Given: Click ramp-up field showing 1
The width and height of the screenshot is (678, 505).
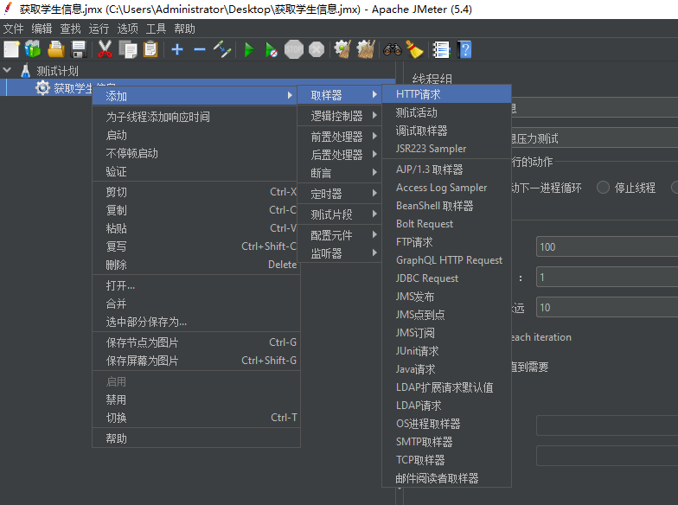Looking at the screenshot, I should (x=607, y=277).
